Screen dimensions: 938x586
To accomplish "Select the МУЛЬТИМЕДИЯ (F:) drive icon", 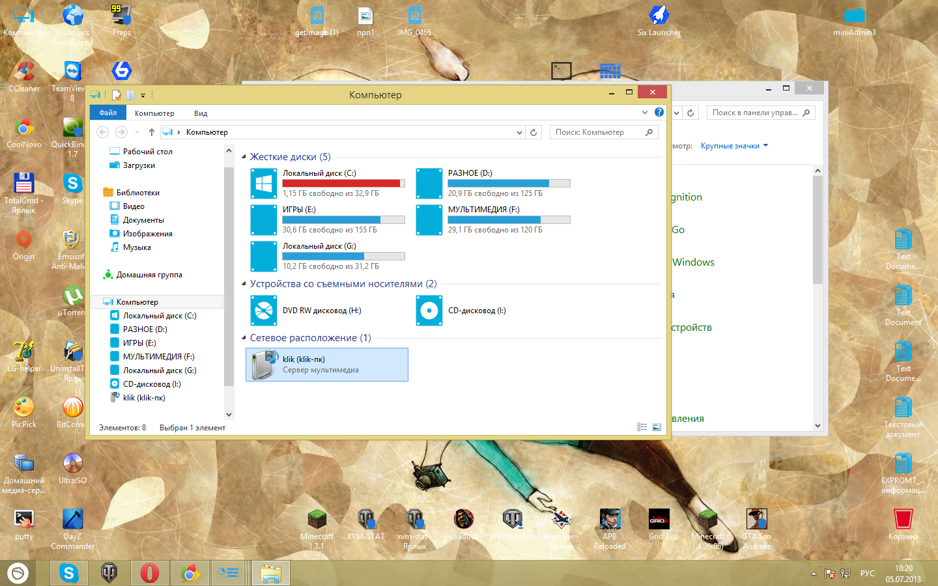I will click(x=429, y=220).
